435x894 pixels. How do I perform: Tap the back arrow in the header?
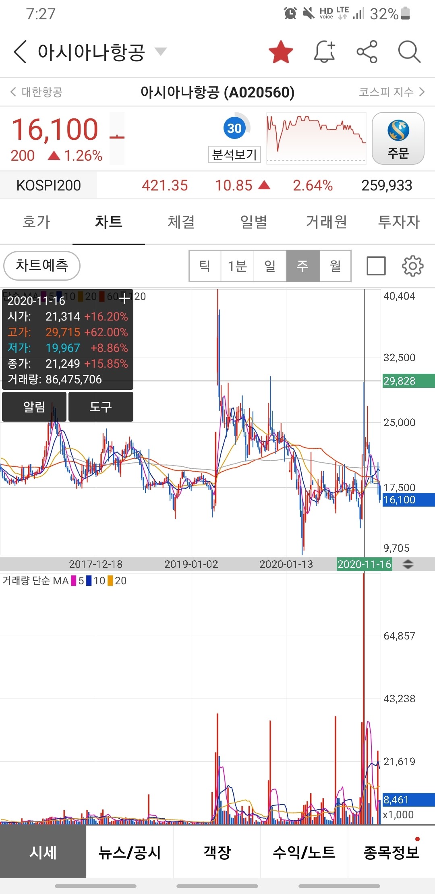[x=20, y=52]
